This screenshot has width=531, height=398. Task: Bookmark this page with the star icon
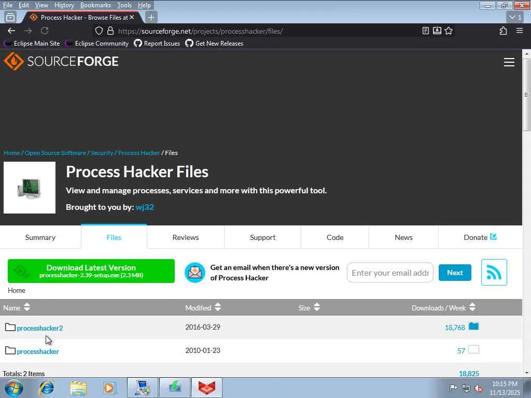click(x=449, y=31)
